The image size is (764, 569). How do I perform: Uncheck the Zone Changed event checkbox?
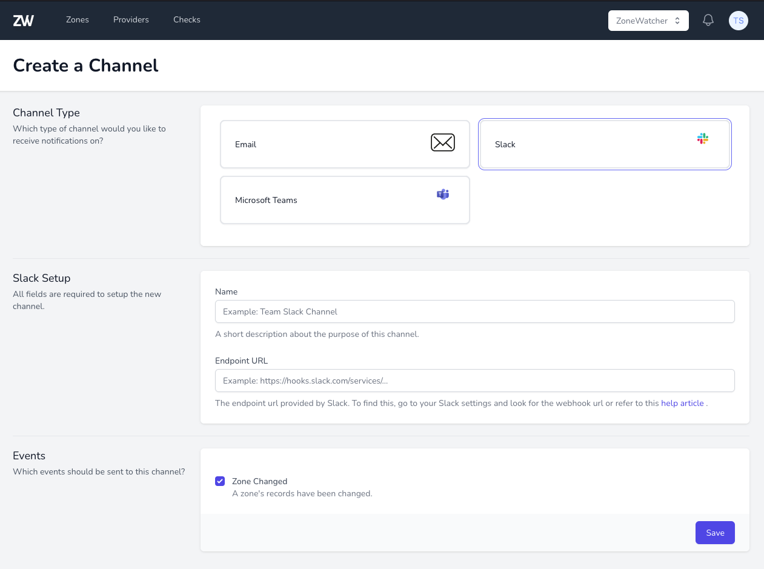[220, 481]
